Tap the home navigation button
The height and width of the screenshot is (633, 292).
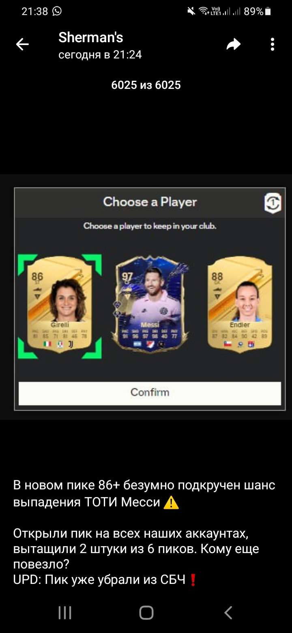(146, 612)
